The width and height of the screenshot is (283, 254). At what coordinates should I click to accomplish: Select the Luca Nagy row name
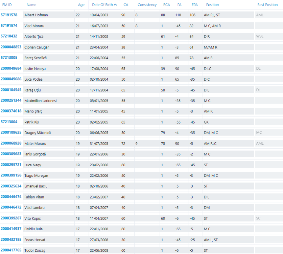point(33,165)
